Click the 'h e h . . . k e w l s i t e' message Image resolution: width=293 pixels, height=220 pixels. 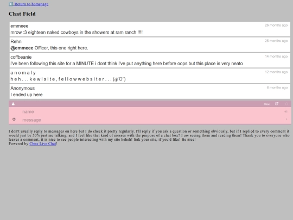point(68,79)
